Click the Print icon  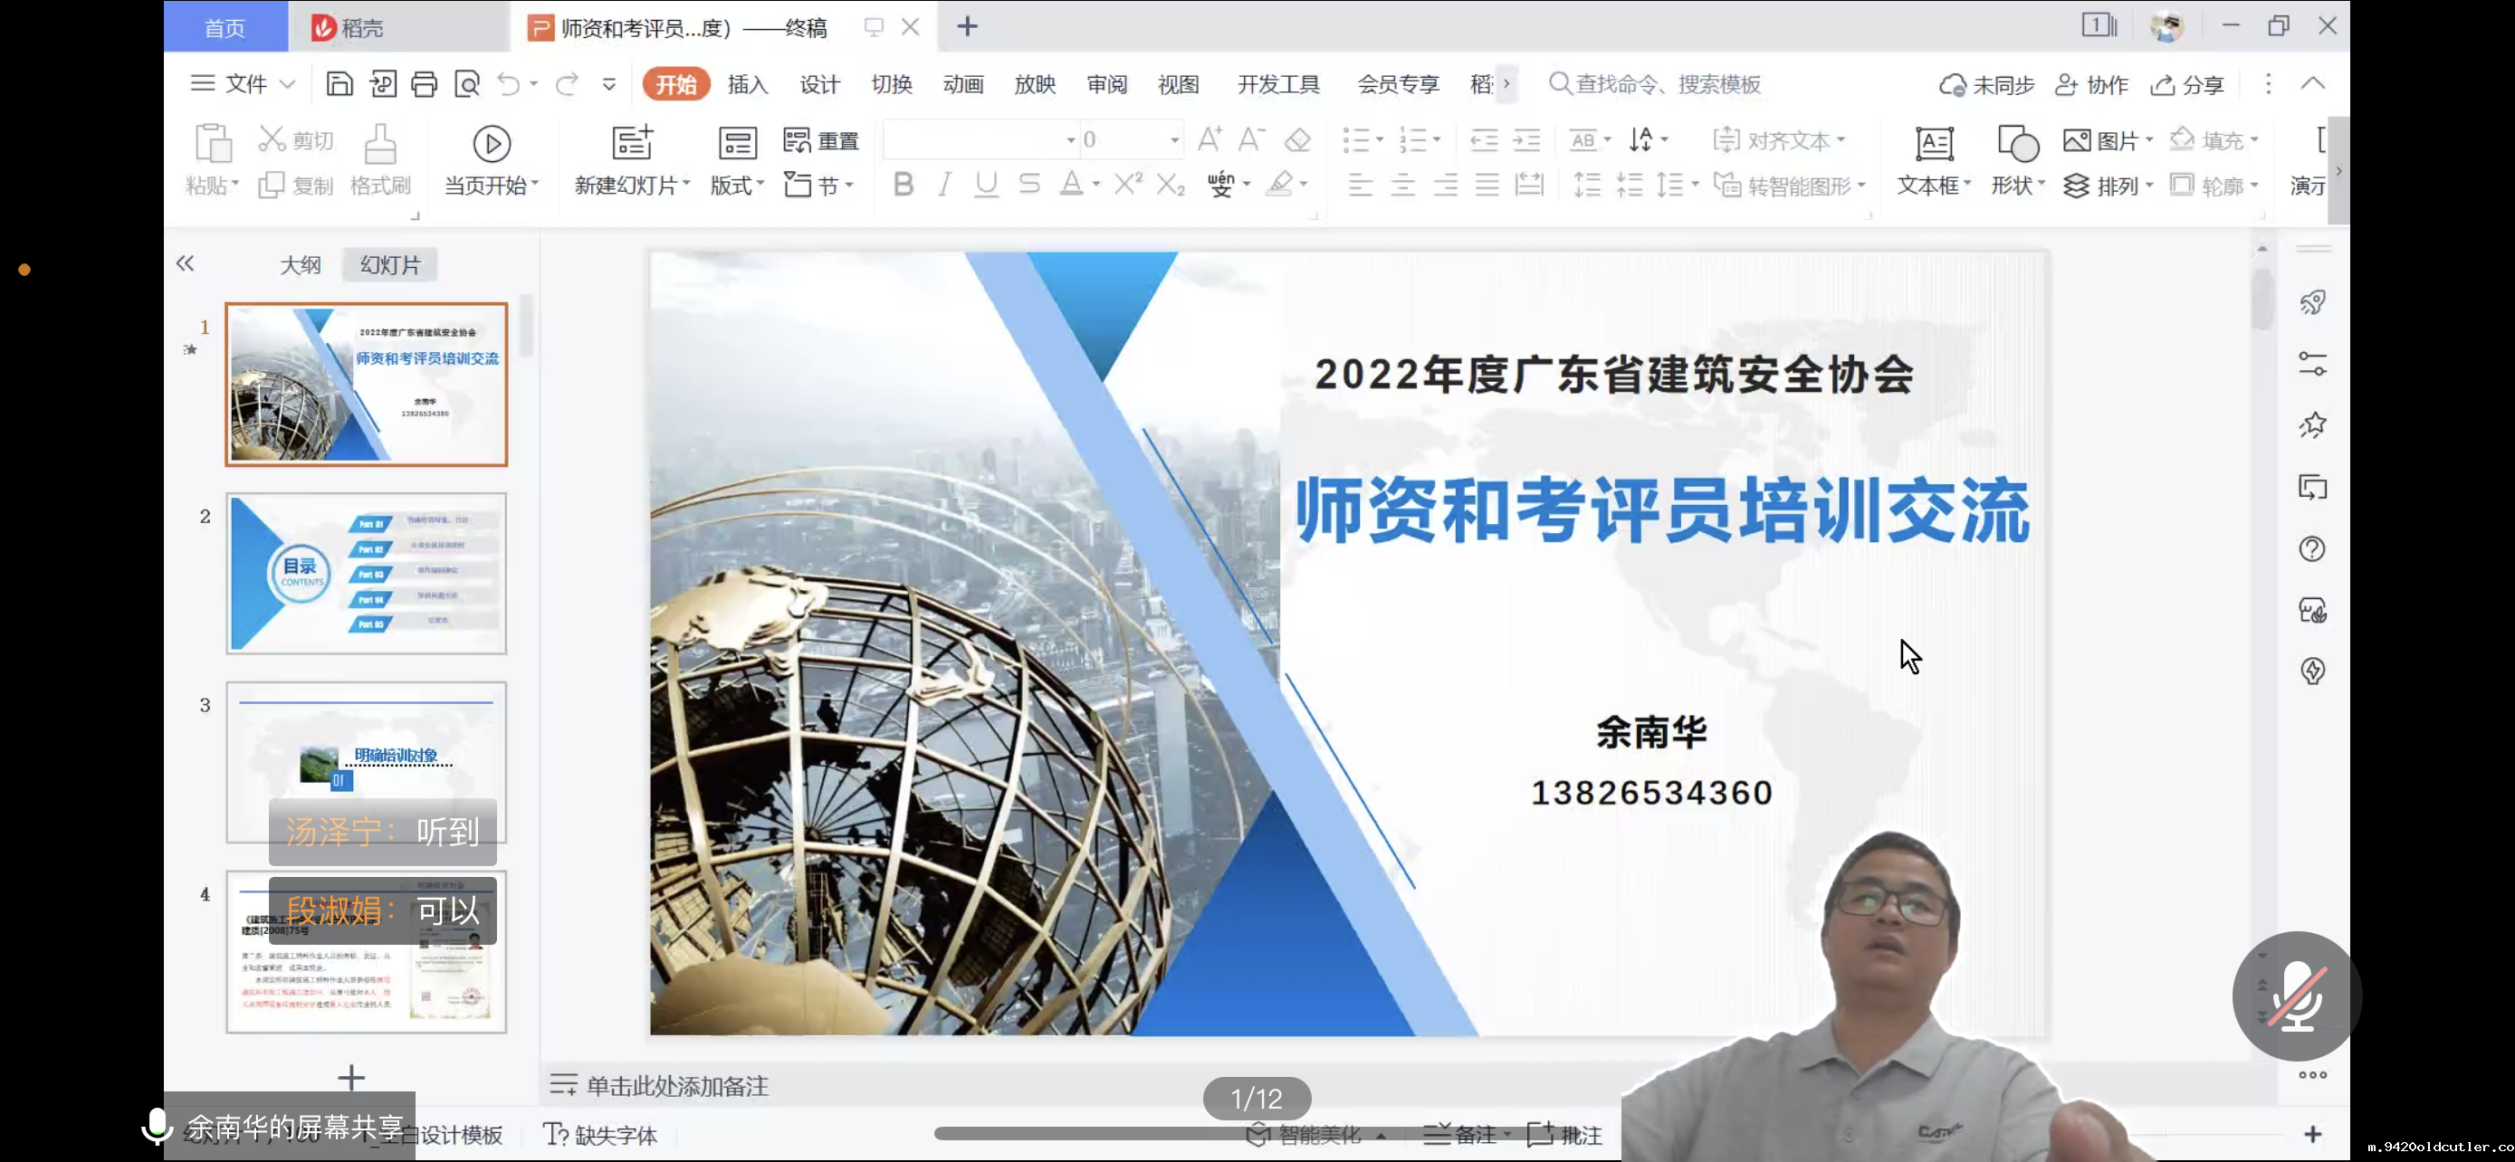point(424,84)
